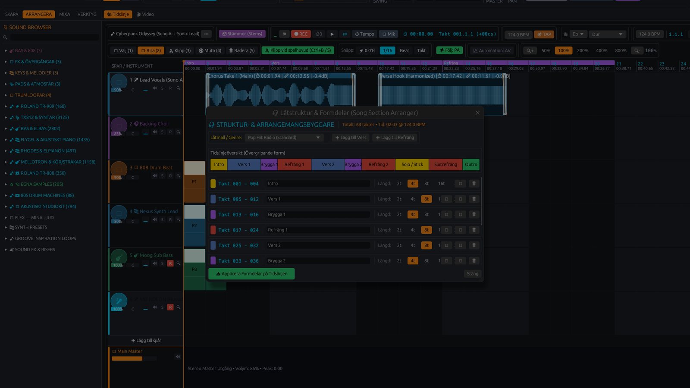Expand the TRUMLOOPAR (4) folder
The width and height of the screenshot is (690, 388).
(x=6, y=95)
